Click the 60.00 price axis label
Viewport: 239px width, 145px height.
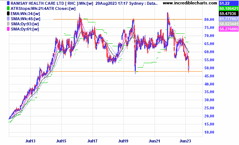(x=209, y=52)
